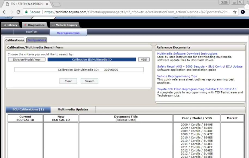Open Vehicle Reprogramming Tips link
The image size is (249, 158).
tap(177, 76)
